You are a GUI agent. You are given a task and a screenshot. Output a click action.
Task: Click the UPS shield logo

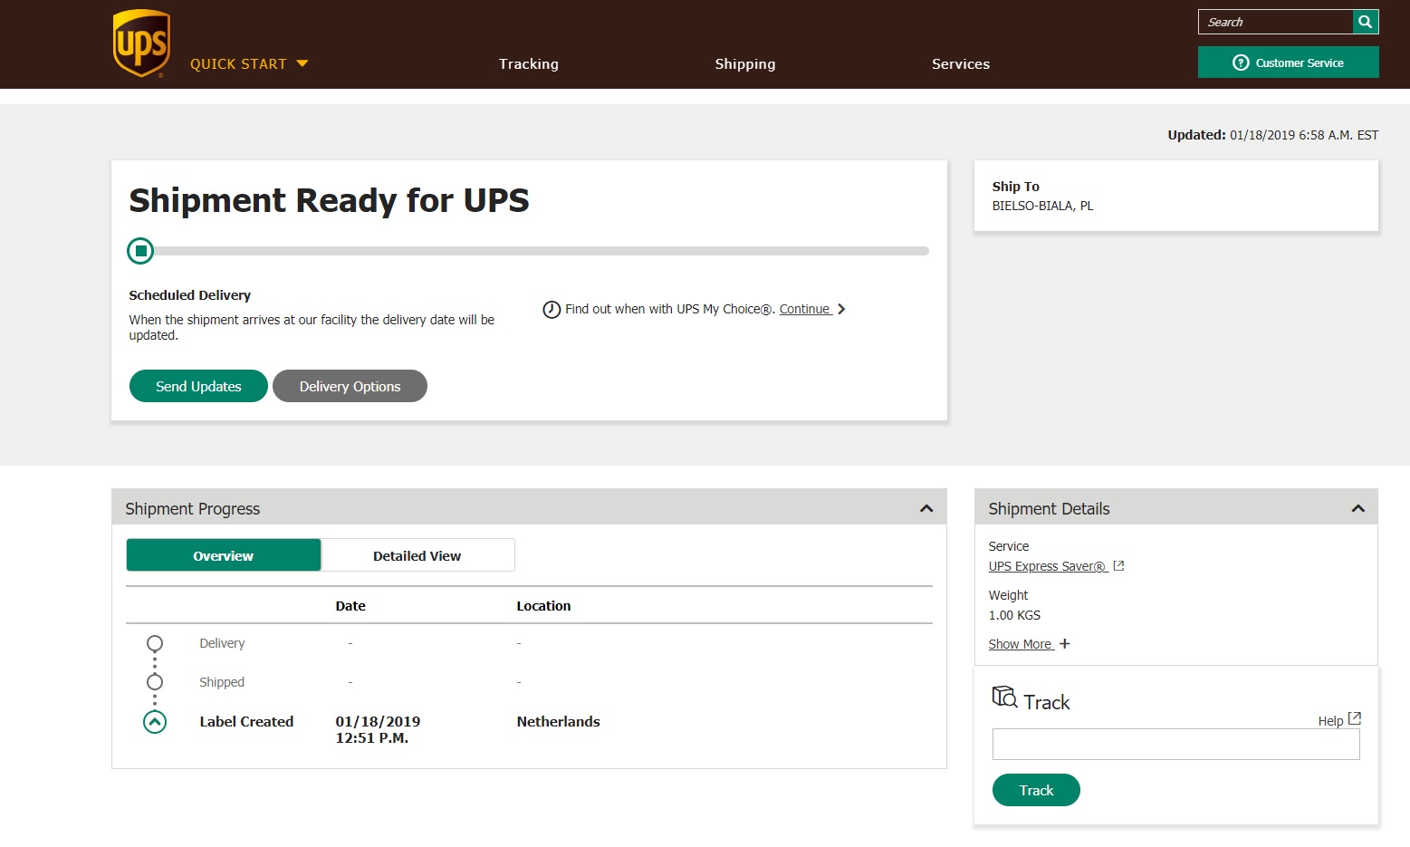pyautogui.click(x=141, y=43)
